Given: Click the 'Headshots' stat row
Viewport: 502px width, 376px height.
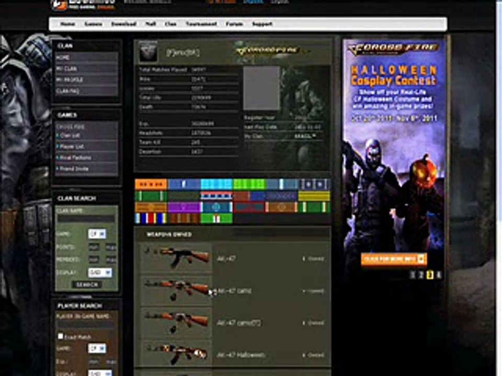Looking at the screenshot, I should tap(189, 133).
